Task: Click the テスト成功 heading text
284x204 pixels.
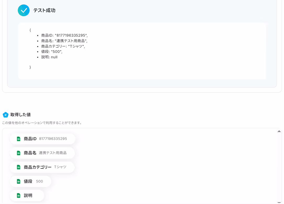Action: [44, 10]
